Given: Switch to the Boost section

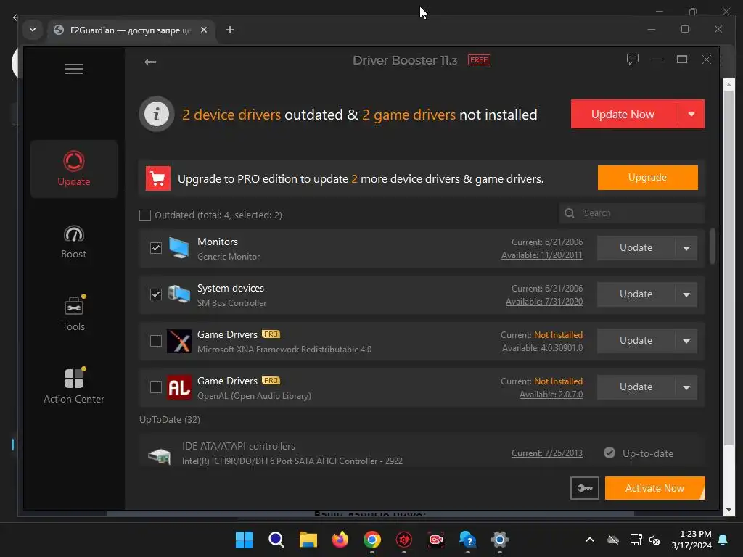Looking at the screenshot, I should (x=73, y=242).
